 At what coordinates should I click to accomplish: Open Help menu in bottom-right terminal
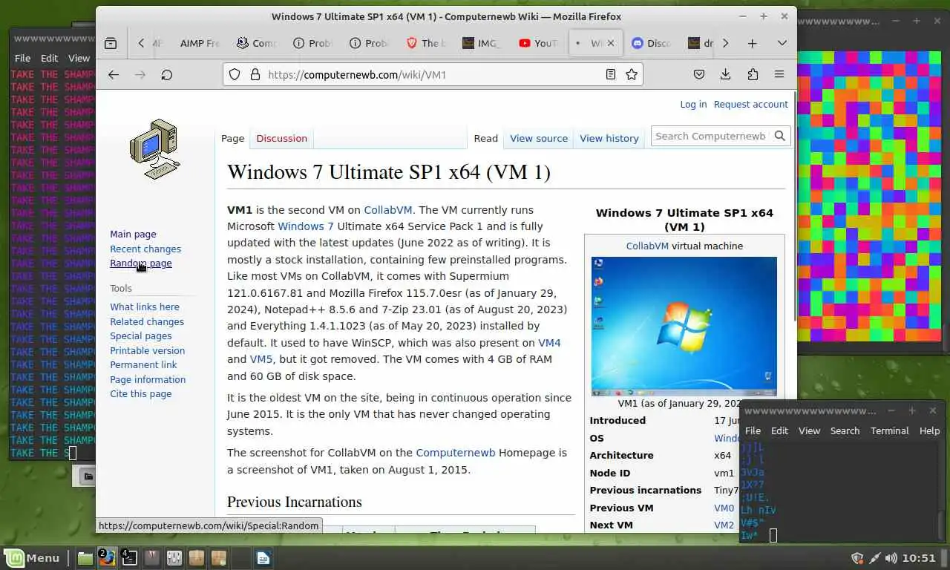click(x=929, y=430)
